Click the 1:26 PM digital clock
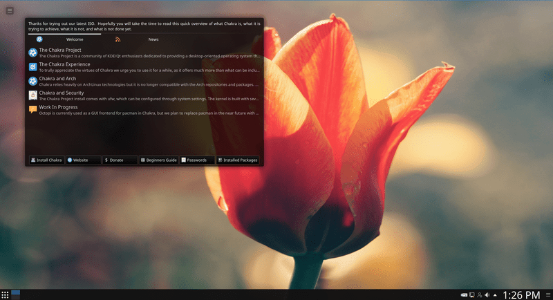 [x=521, y=295]
